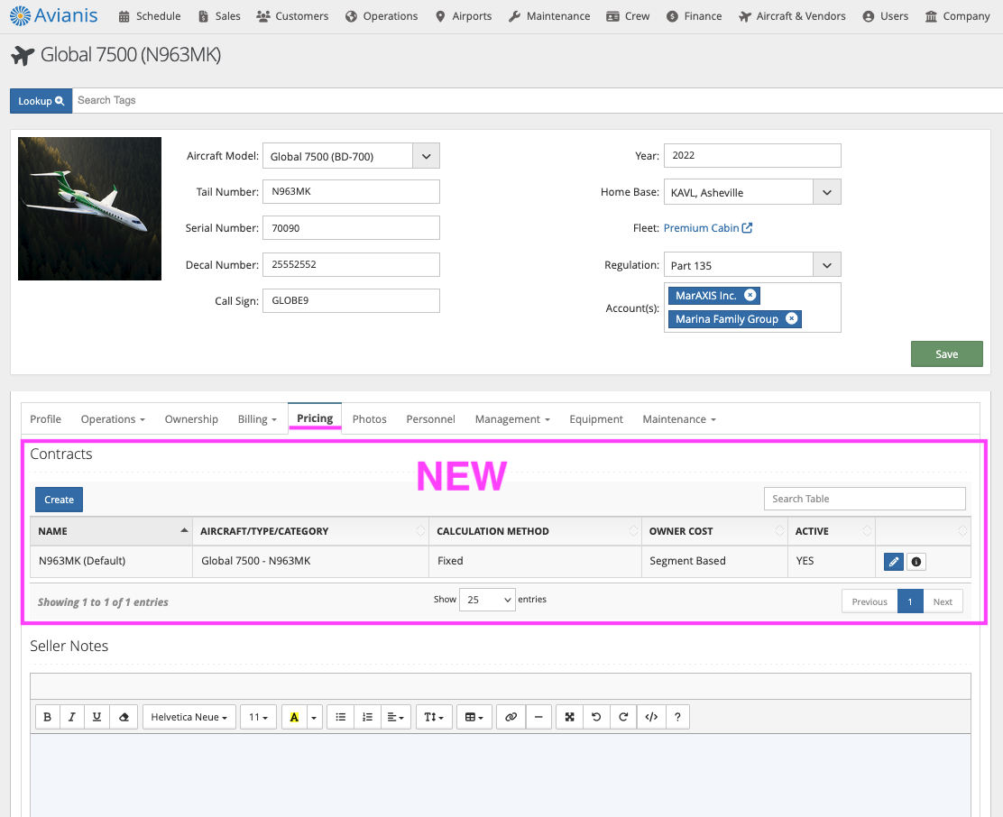1003x817 pixels.
Task: Expand the Home Base dropdown
Action: click(826, 192)
